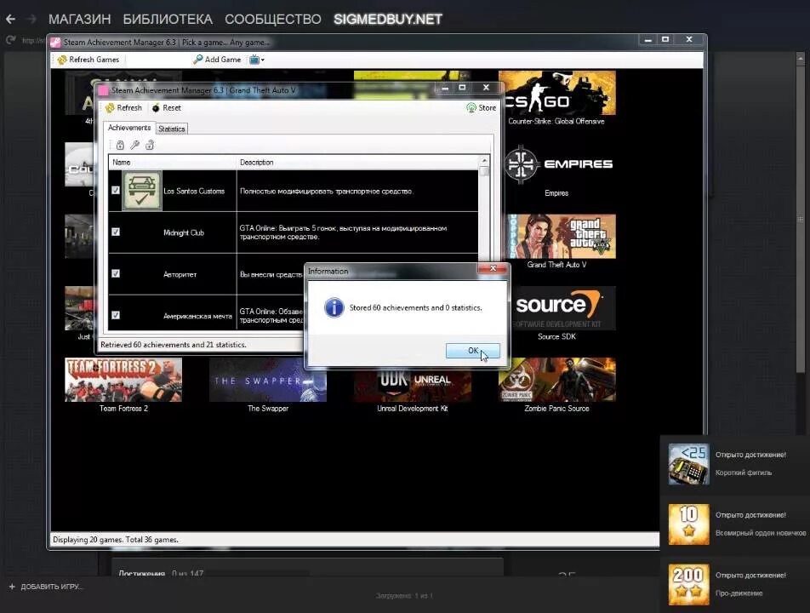Open the game filter dropdown next to Add Game
Image resolution: width=810 pixels, height=613 pixels.
pos(257,60)
